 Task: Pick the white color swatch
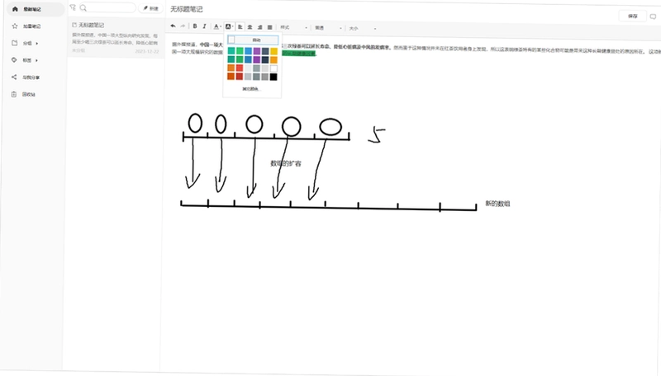pos(273,68)
